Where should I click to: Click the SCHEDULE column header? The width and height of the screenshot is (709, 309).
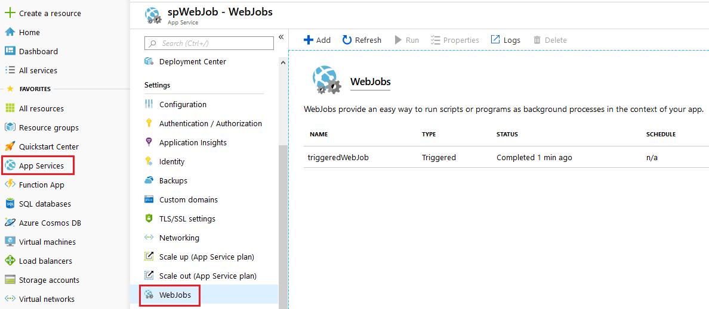[x=661, y=135]
